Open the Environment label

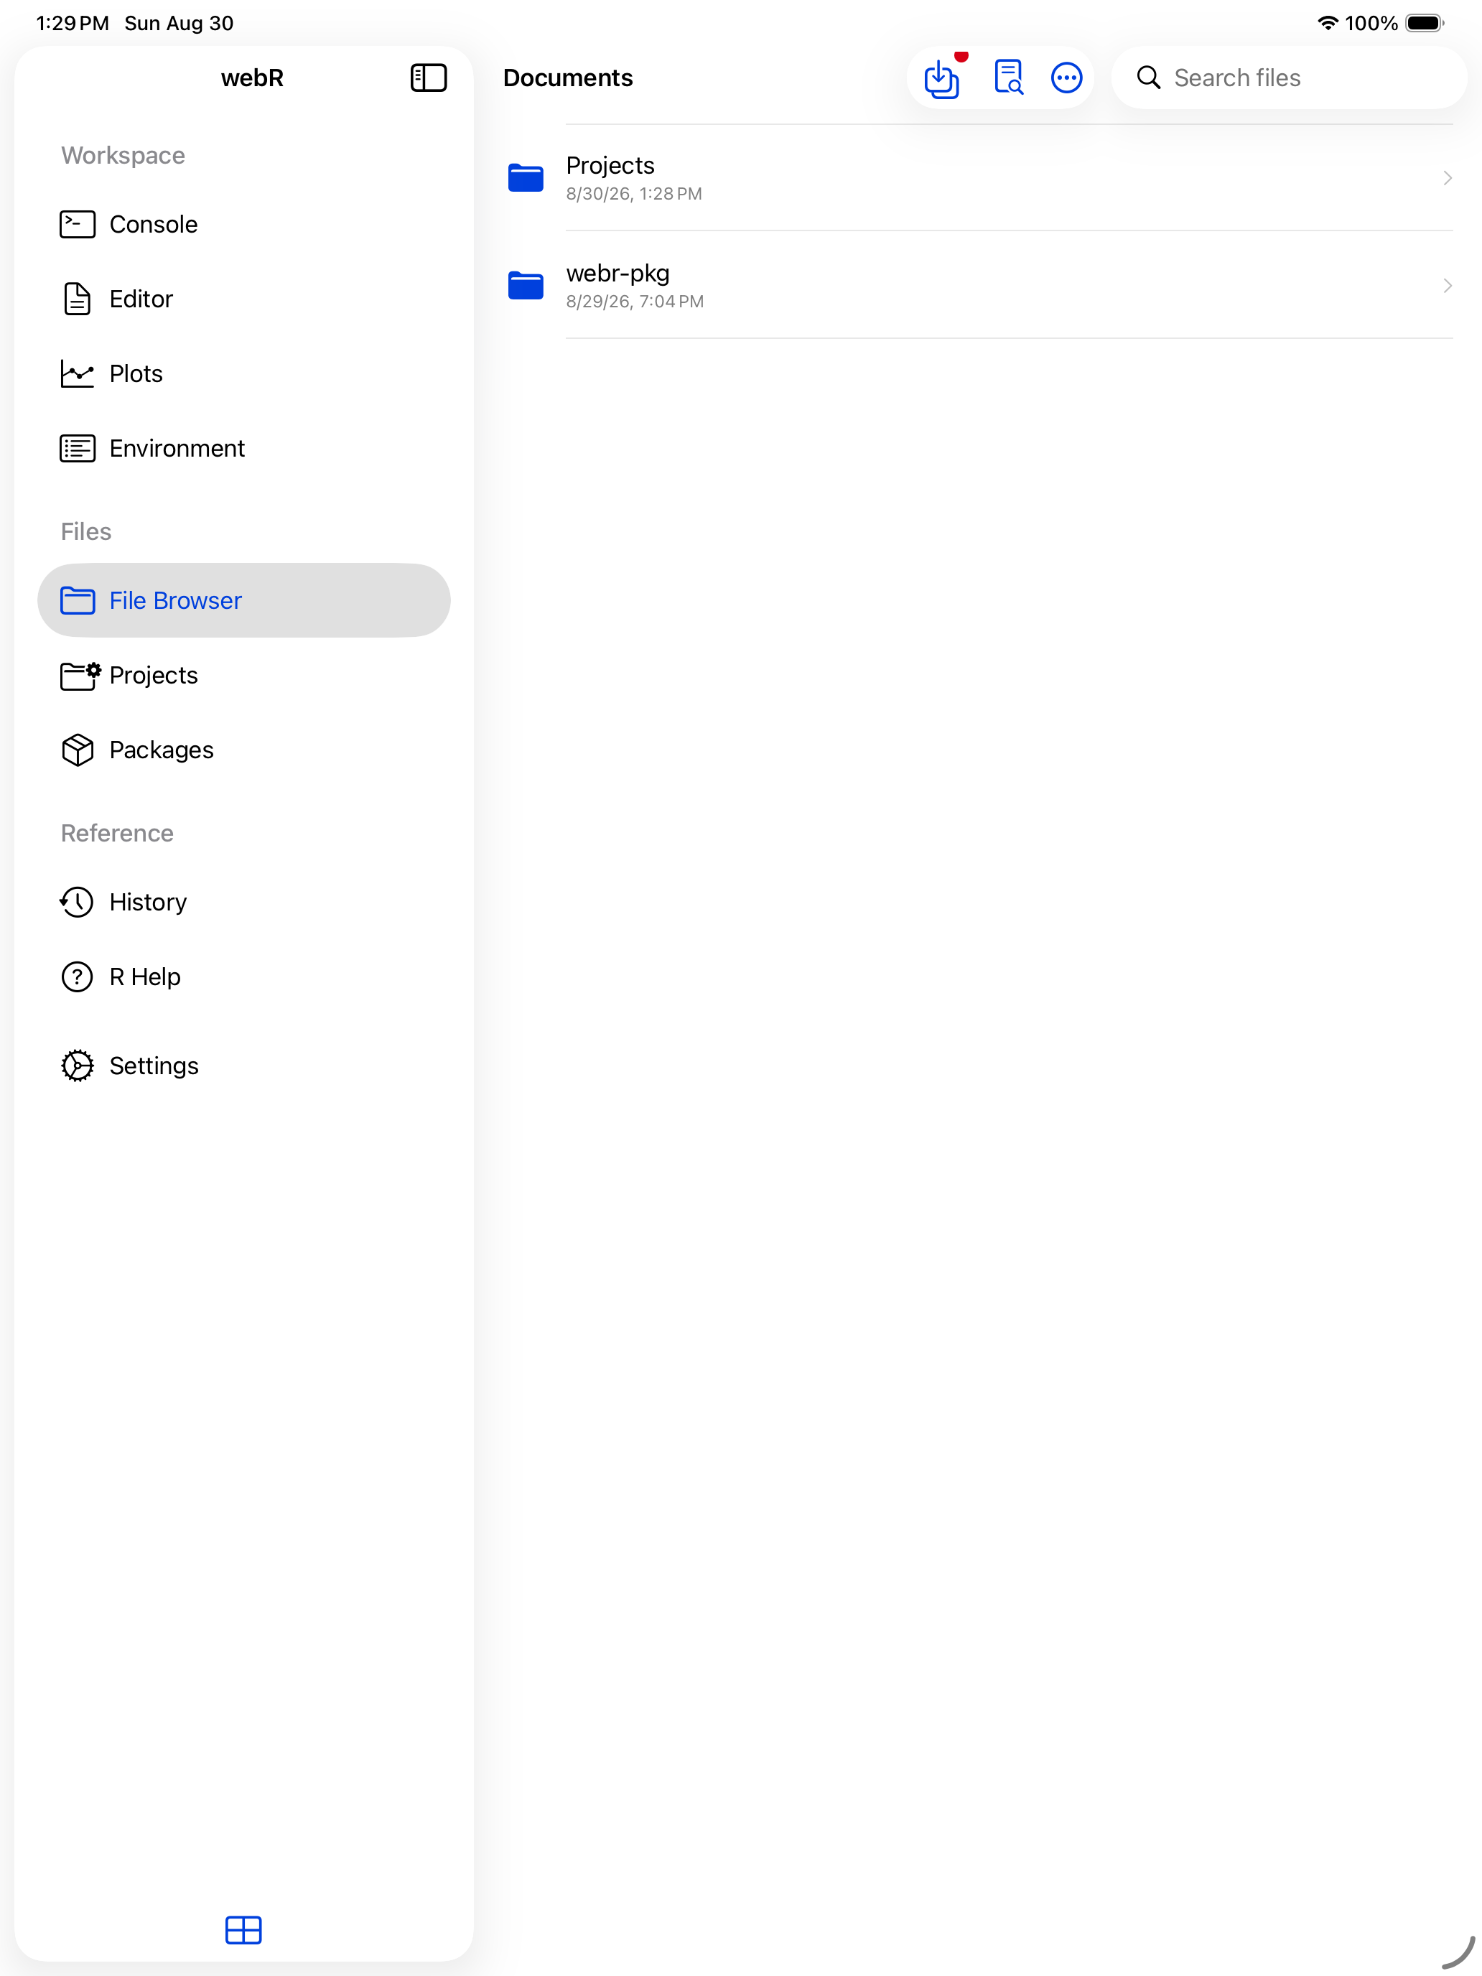click(x=177, y=449)
